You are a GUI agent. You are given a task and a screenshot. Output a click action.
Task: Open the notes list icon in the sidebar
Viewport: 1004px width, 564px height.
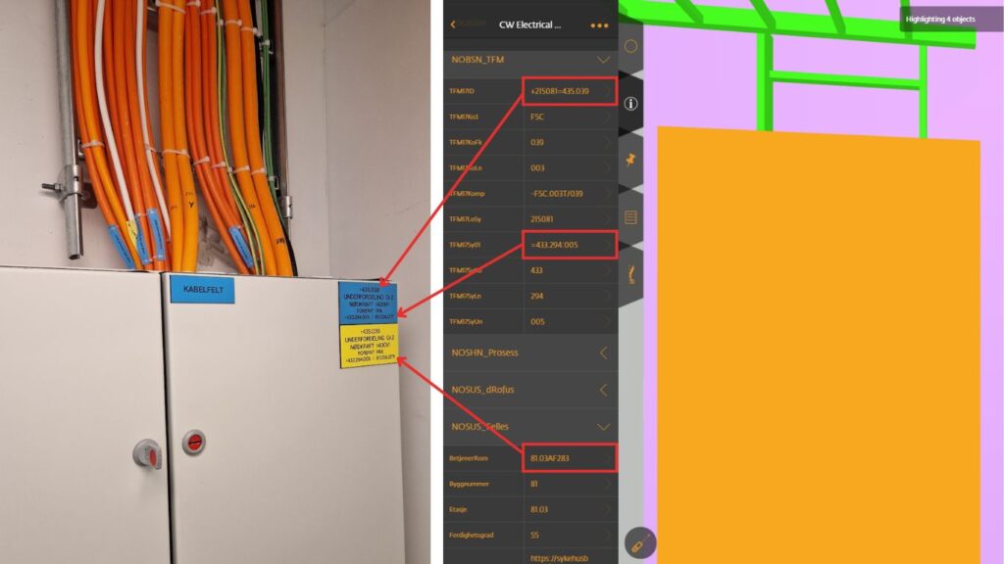(x=629, y=217)
